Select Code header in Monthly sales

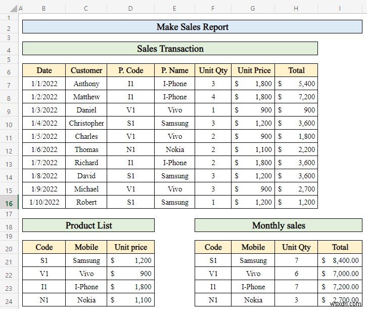pos(213,247)
